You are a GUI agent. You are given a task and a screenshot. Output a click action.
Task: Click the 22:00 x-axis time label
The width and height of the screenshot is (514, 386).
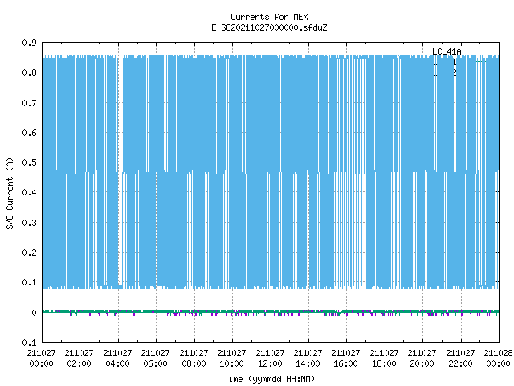click(460, 363)
